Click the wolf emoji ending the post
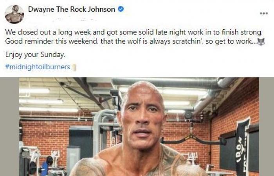Viewport: 274px width, 176px height. pyautogui.click(x=261, y=42)
